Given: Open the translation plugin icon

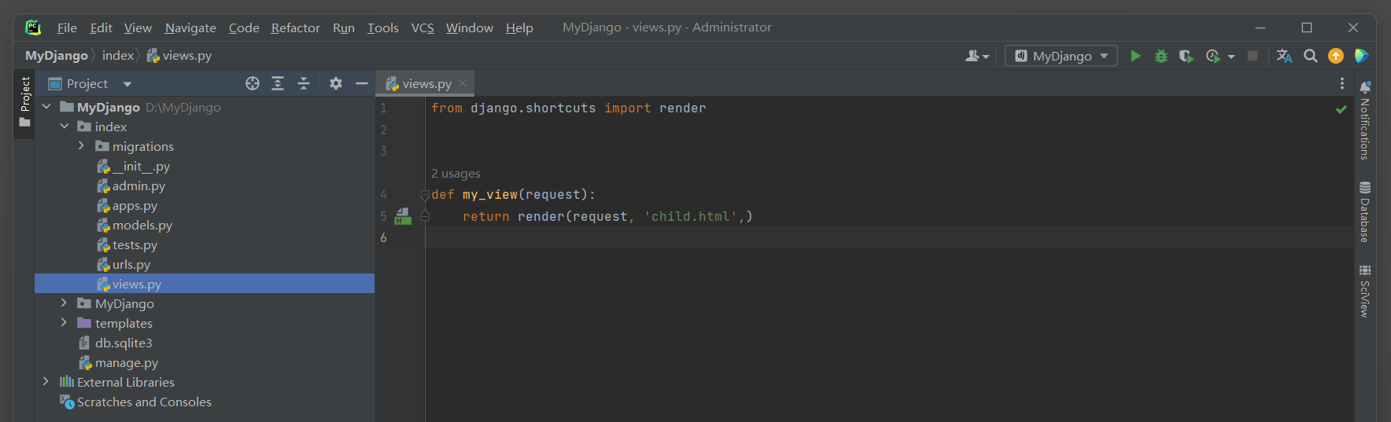Looking at the screenshot, I should tap(1284, 56).
